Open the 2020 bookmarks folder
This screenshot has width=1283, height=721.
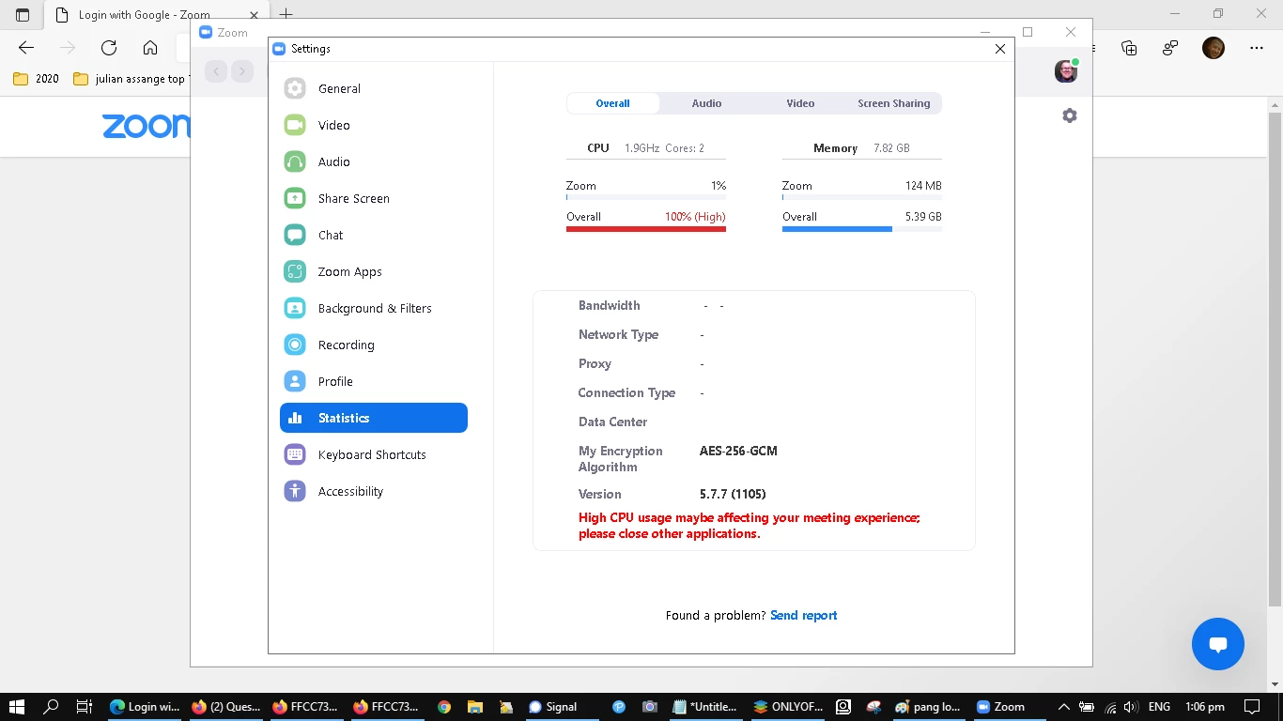[37, 79]
